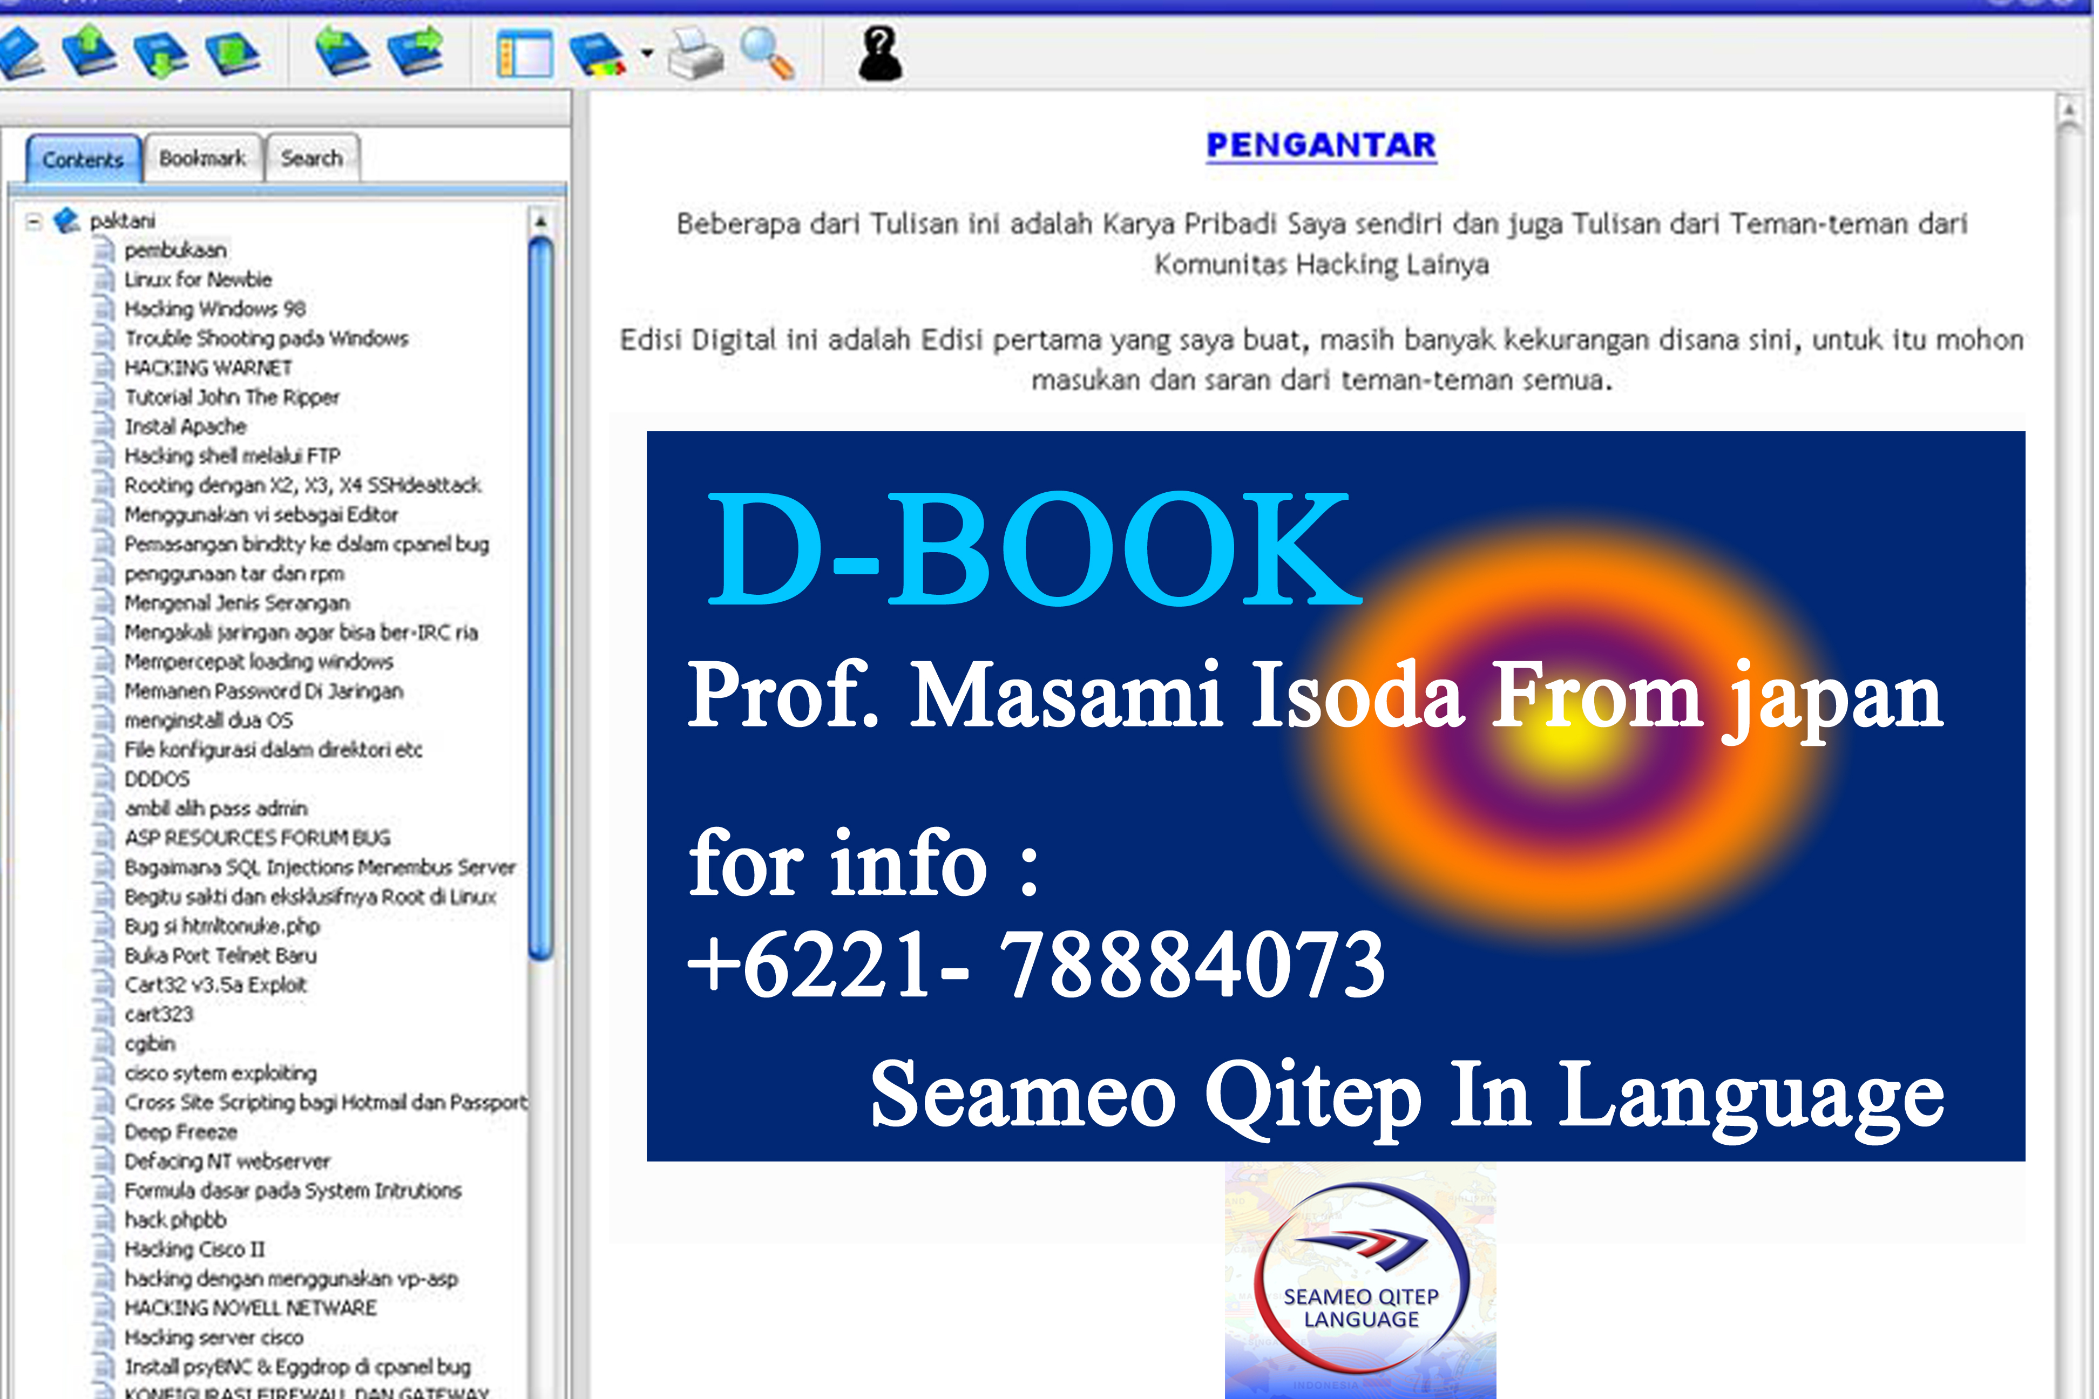Screen dimensions: 2099x1399
Task: Go back with the left-arrow book icon
Action: (x=343, y=52)
